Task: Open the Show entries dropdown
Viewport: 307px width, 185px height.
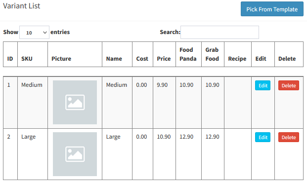Action: (x=34, y=33)
